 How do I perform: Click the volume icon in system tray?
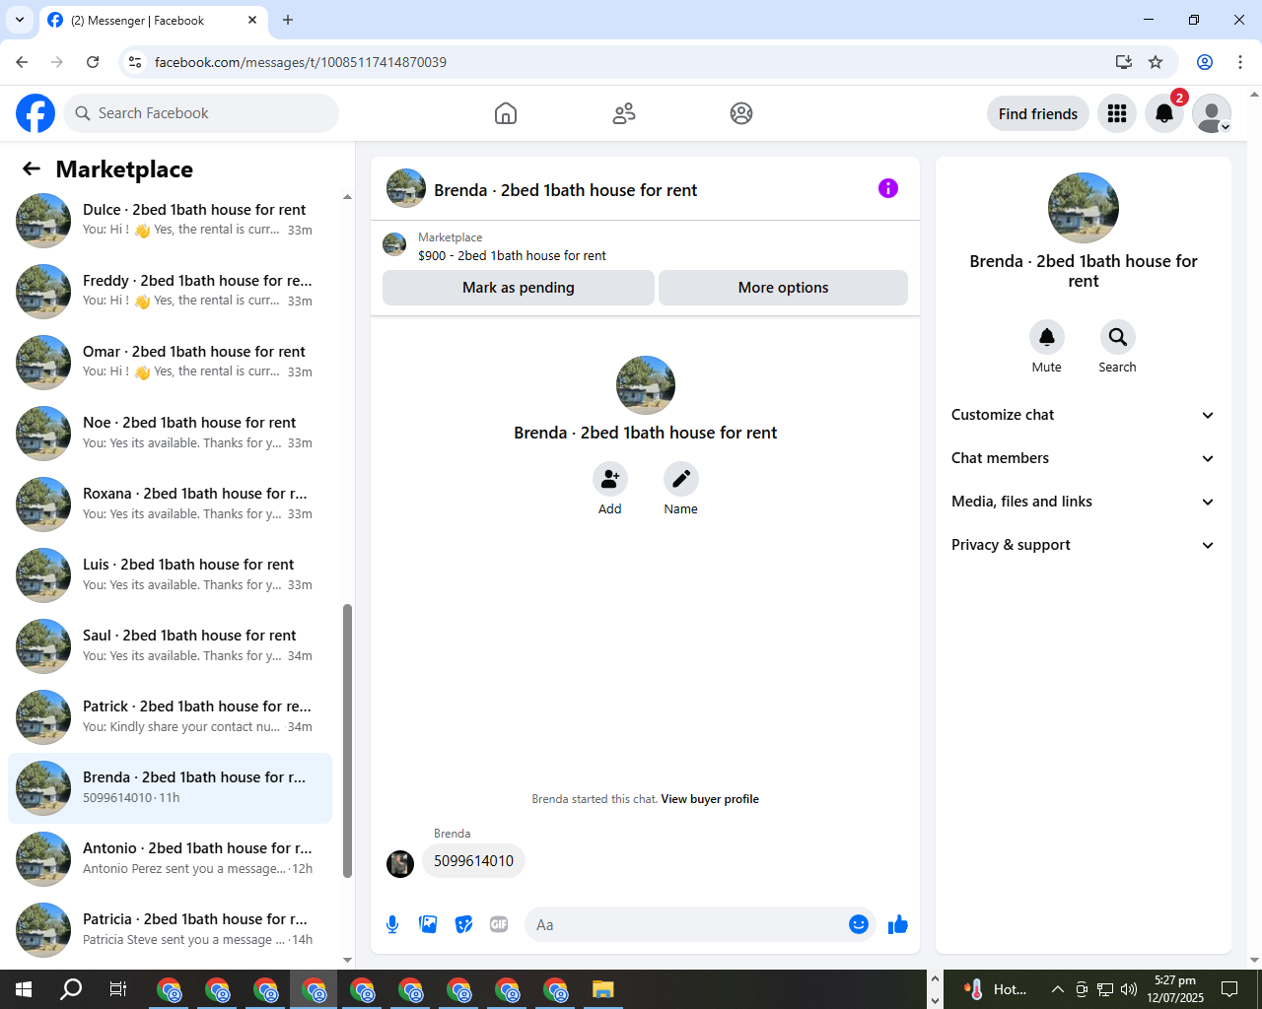tap(1129, 989)
